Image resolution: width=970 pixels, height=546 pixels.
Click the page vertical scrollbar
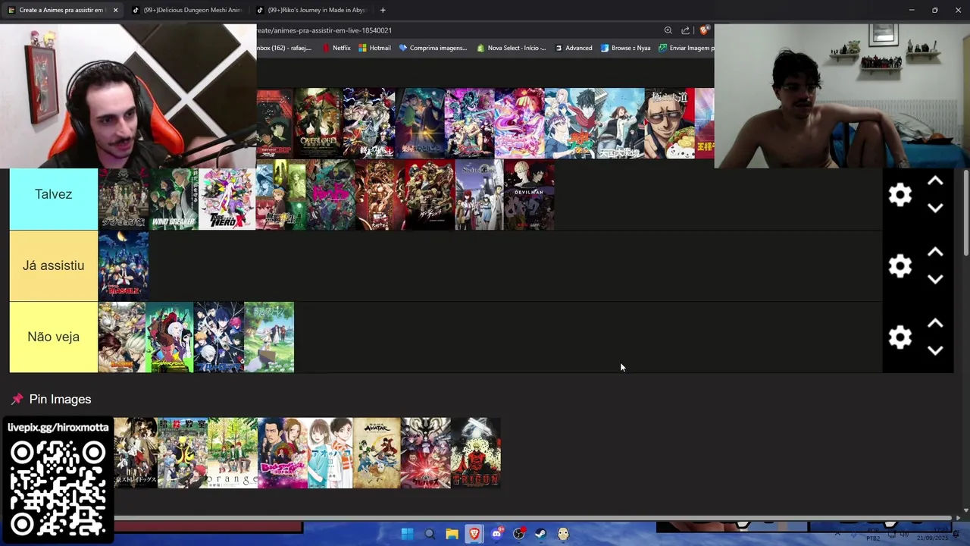pos(965,213)
